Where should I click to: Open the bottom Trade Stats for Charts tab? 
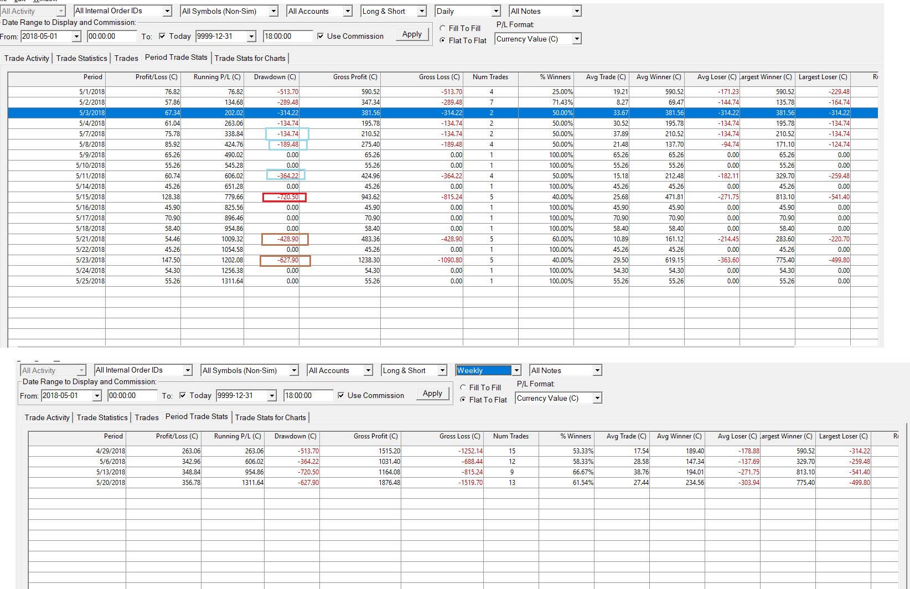point(270,417)
